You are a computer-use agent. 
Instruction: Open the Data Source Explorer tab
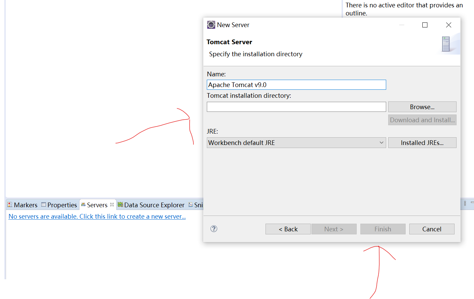[151, 205]
